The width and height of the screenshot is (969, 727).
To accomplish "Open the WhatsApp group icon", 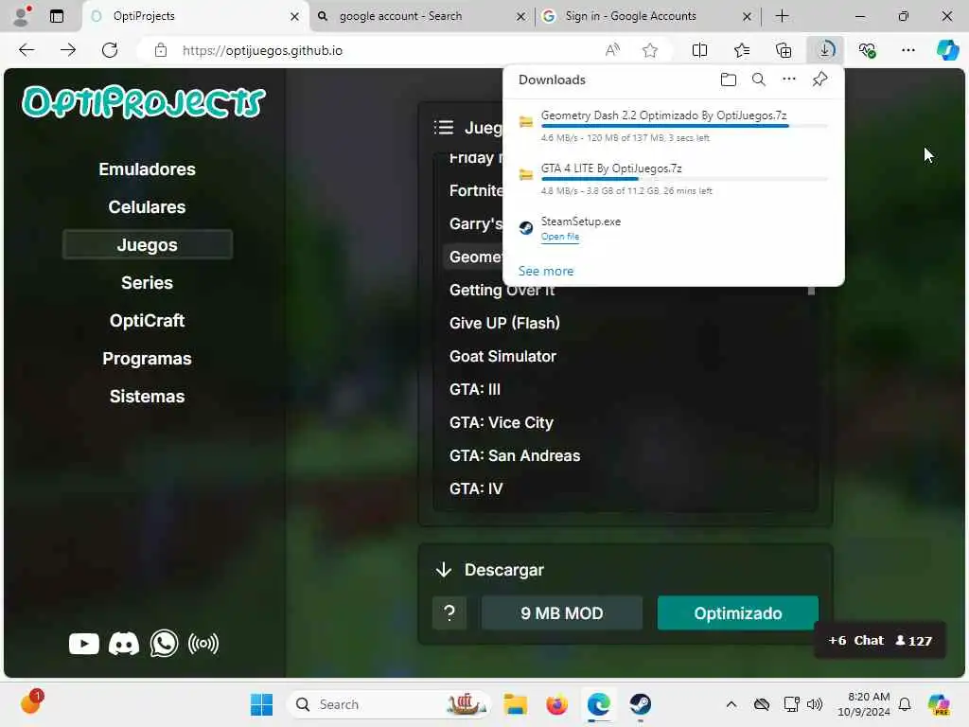I will (164, 644).
